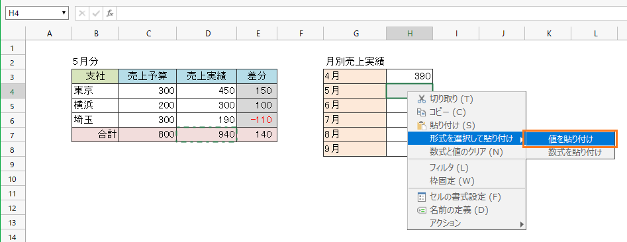Click the 横浜 cell
The image size is (627, 242).
click(x=95, y=105)
